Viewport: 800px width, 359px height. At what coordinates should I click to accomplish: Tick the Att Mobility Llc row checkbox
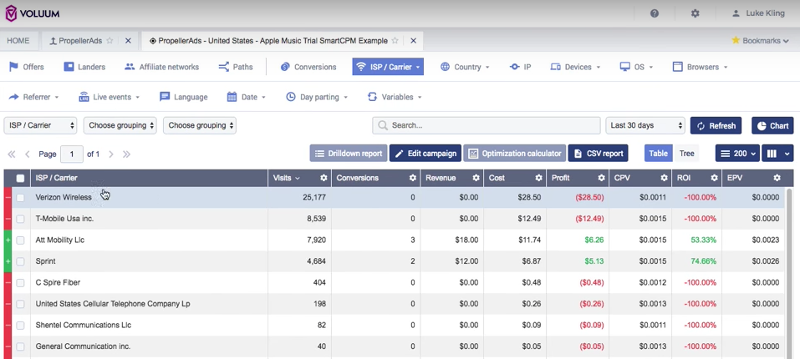point(20,240)
